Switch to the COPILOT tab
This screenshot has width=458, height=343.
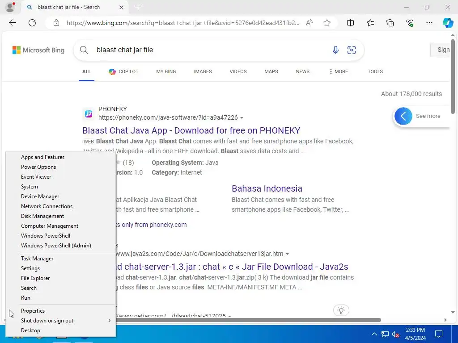(123, 71)
